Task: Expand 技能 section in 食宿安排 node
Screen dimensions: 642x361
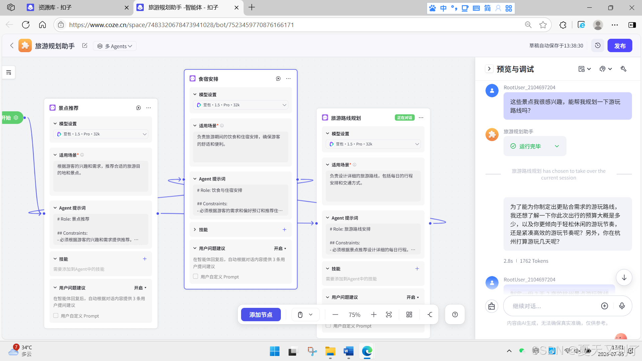Action: point(195,230)
